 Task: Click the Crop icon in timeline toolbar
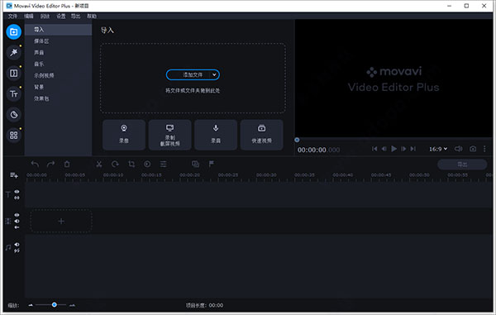(131, 165)
